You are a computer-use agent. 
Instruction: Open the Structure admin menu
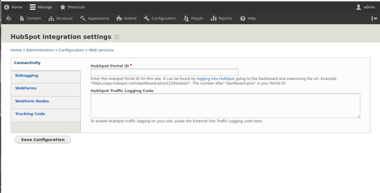coord(60,18)
